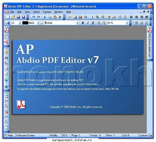156x142 pixels.
Task: Minimize the inner document window
Action: click(x=140, y=12)
